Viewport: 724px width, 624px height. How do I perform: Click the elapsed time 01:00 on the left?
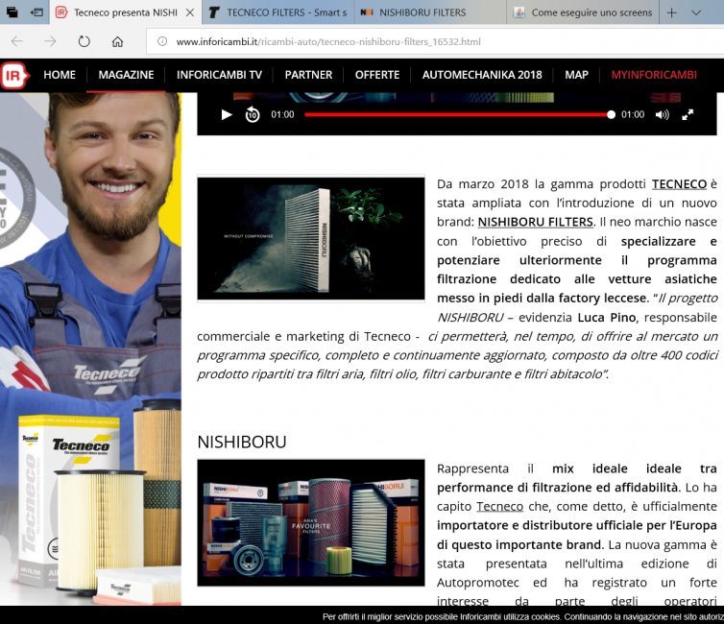(x=282, y=114)
